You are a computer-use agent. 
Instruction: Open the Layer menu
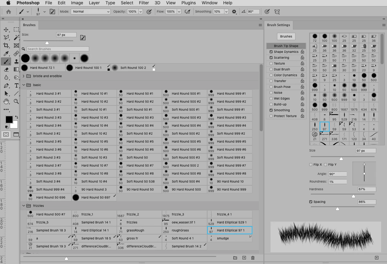pos(94,3)
